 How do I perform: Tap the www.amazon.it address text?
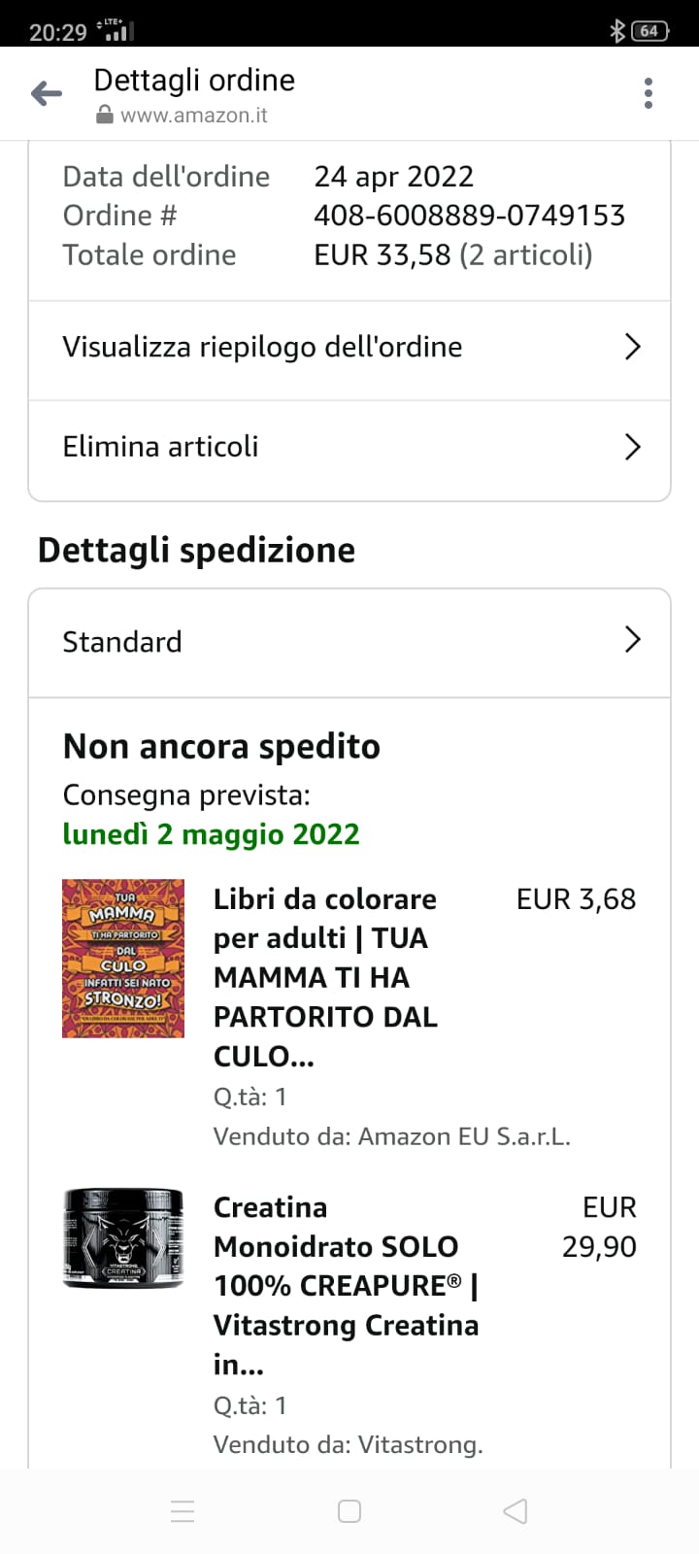194,116
